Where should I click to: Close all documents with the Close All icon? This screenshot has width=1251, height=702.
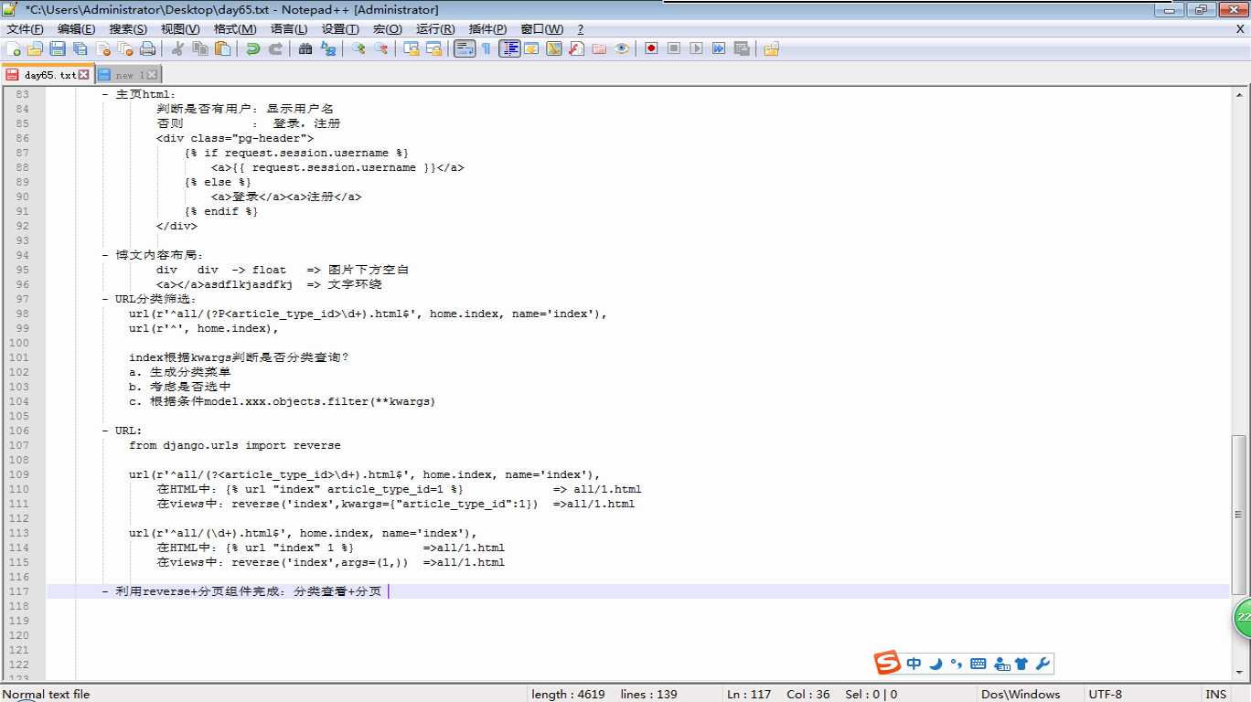(125, 48)
